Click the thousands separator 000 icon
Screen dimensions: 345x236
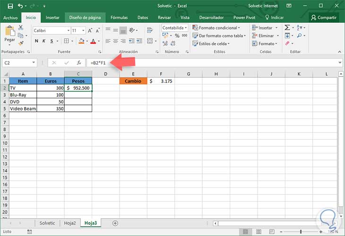click(185, 35)
